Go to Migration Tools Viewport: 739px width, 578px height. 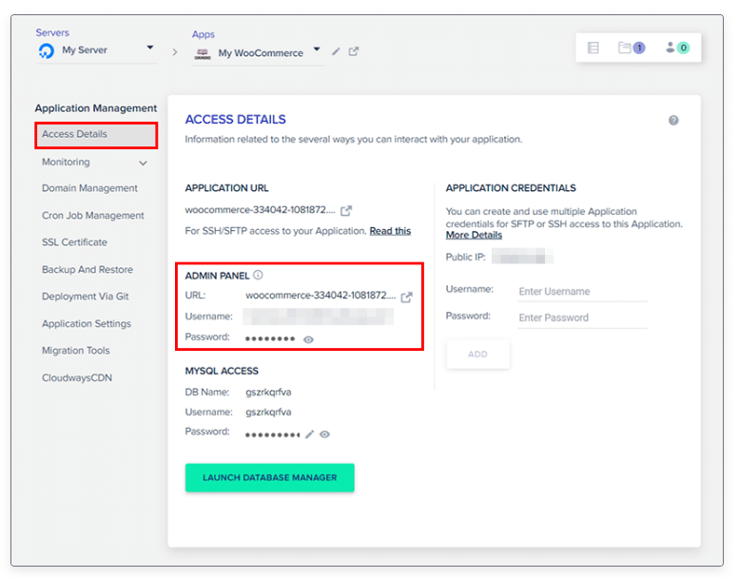76,351
